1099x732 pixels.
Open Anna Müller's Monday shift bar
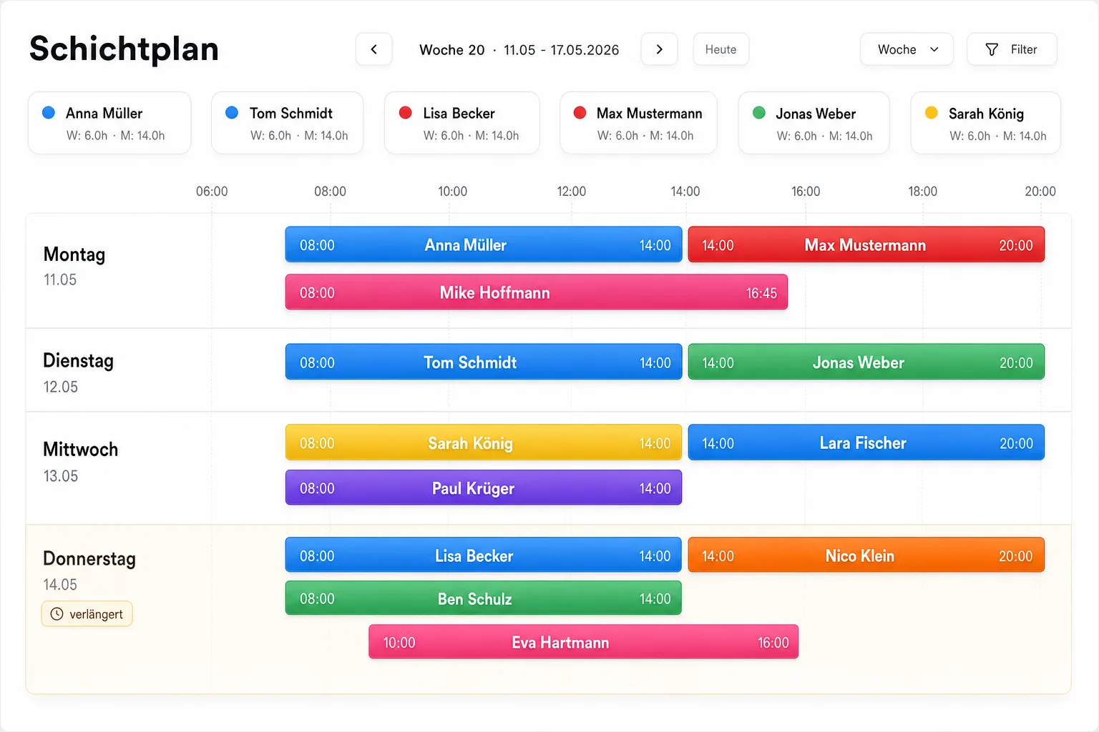484,244
